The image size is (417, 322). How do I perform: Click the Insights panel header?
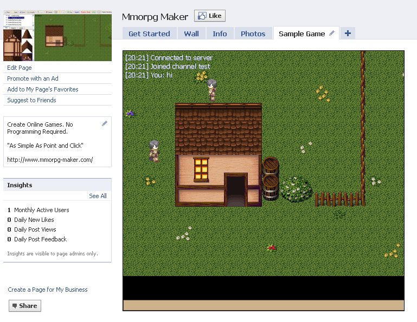coord(57,185)
